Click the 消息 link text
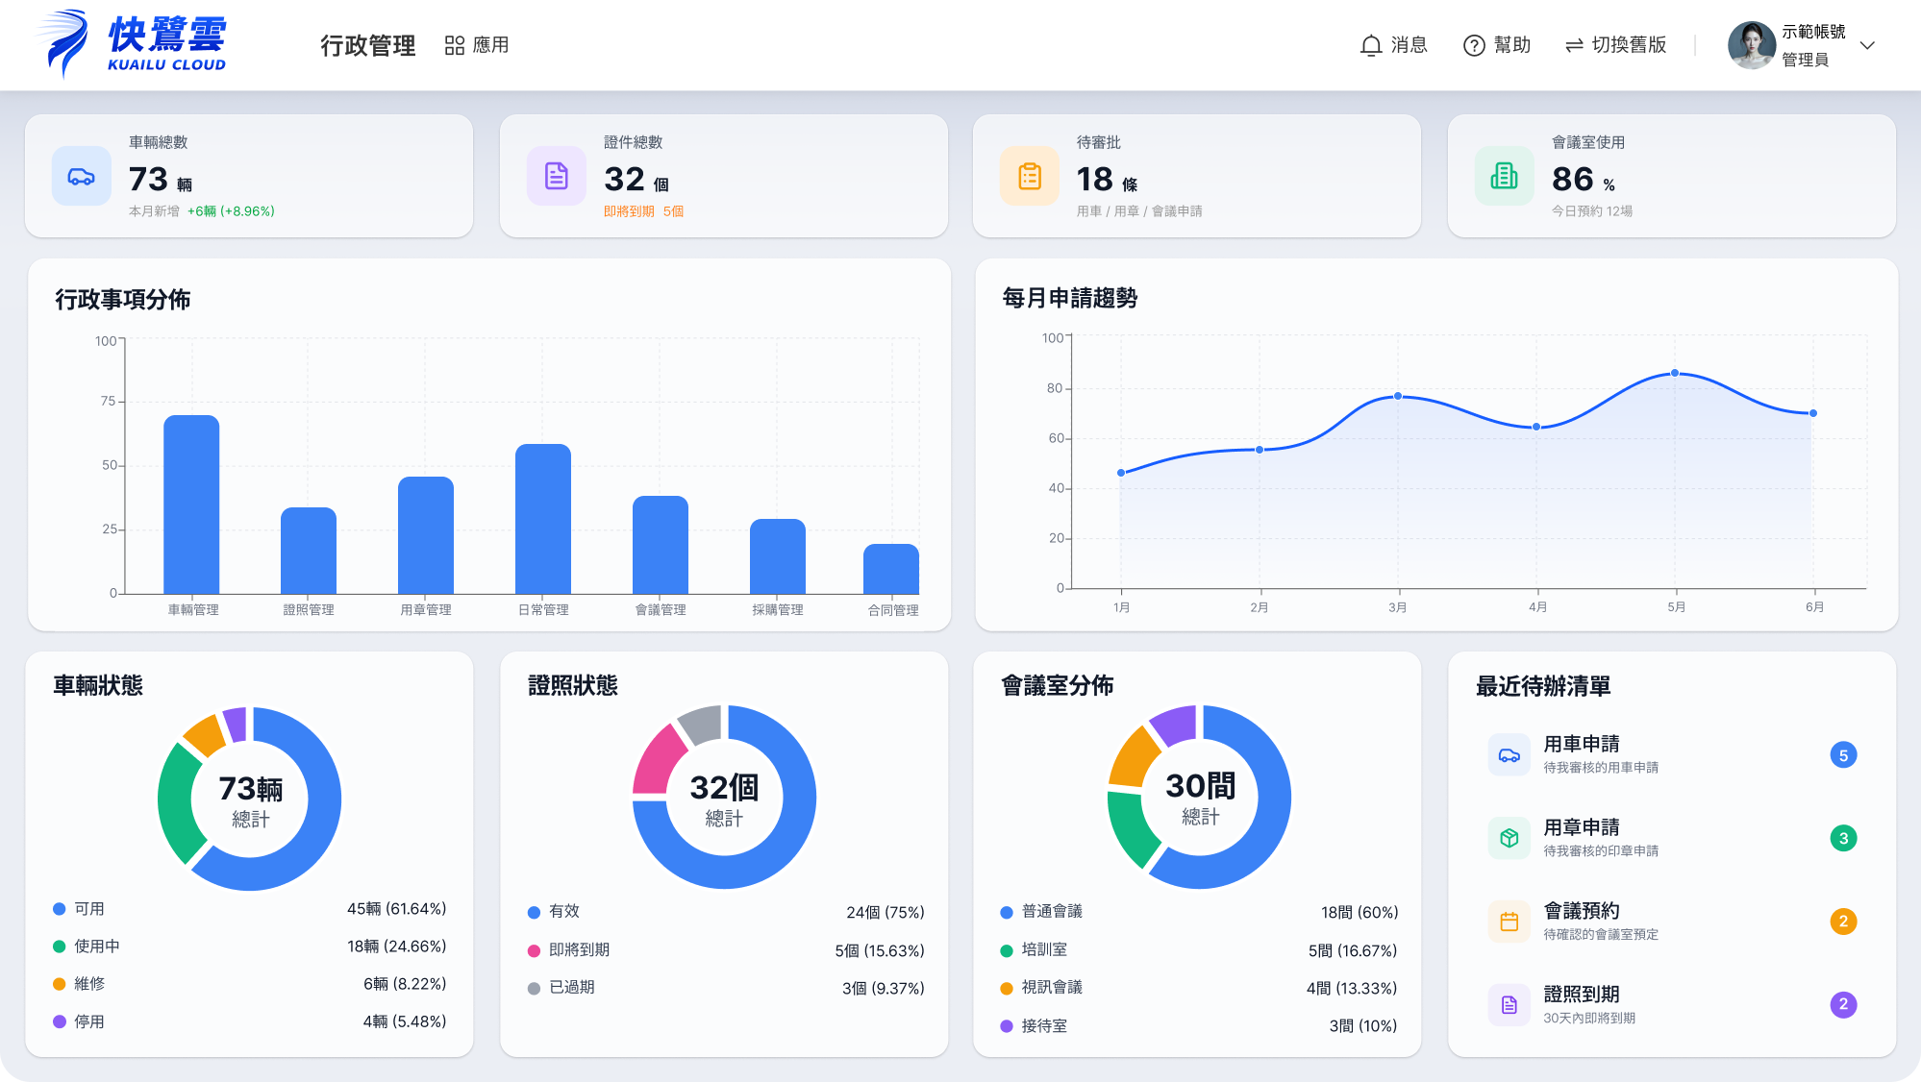The image size is (1921, 1082). point(1410,45)
